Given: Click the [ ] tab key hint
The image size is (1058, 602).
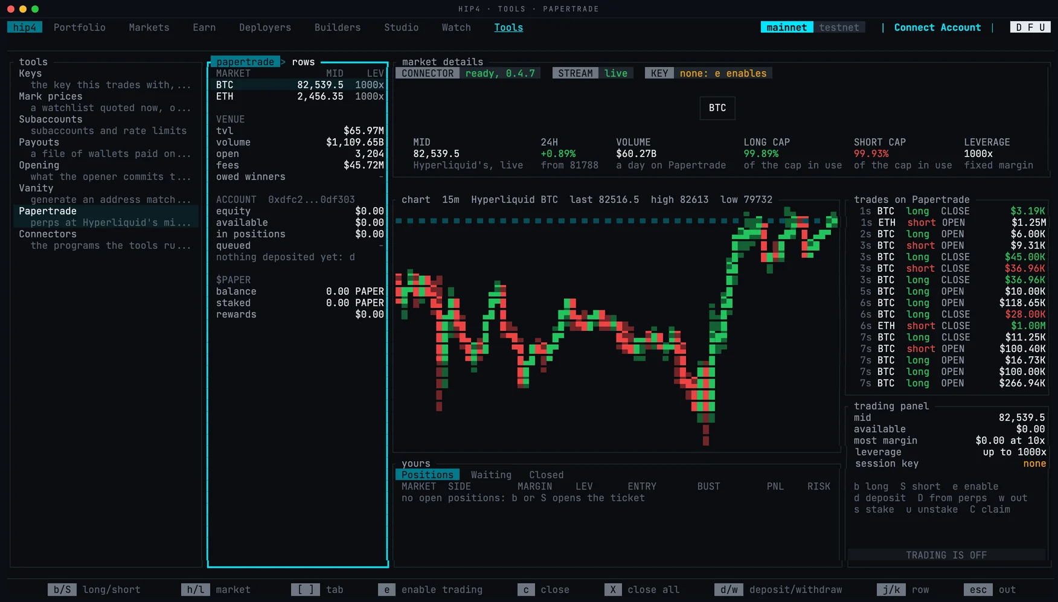Looking at the screenshot, I should [317, 589].
